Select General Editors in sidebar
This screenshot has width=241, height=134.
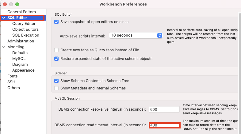21,12
